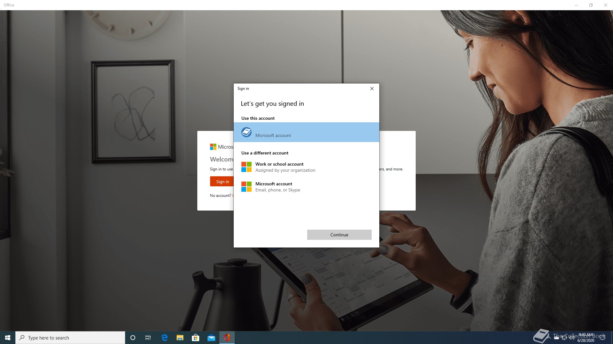Open the OneDrive tray icon
Viewport: 613px width, 344px height.
556,338
